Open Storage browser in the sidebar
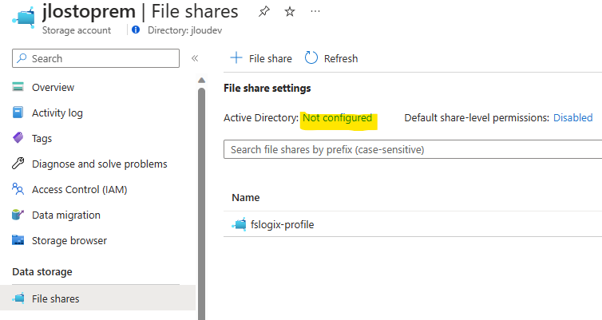Screen dimensions: 602x320 69,240
